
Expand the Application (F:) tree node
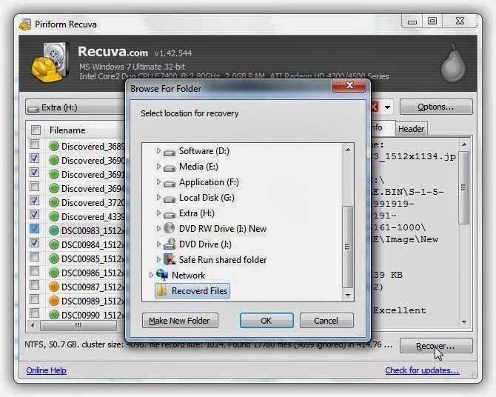click(x=158, y=181)
